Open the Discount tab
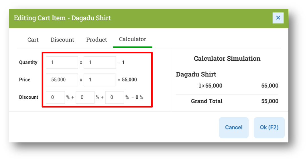 click(62, 40)
